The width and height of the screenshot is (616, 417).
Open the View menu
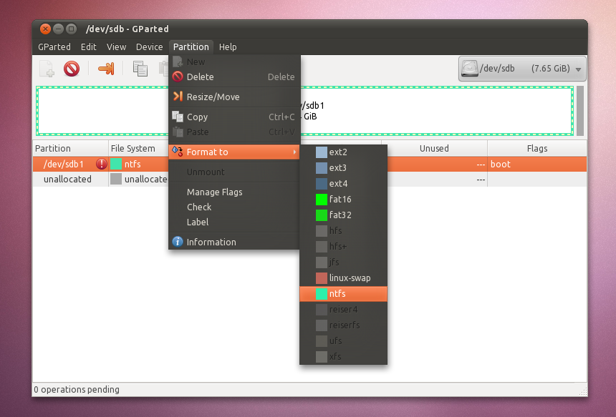pyautogui.click(x=116, y=46)
